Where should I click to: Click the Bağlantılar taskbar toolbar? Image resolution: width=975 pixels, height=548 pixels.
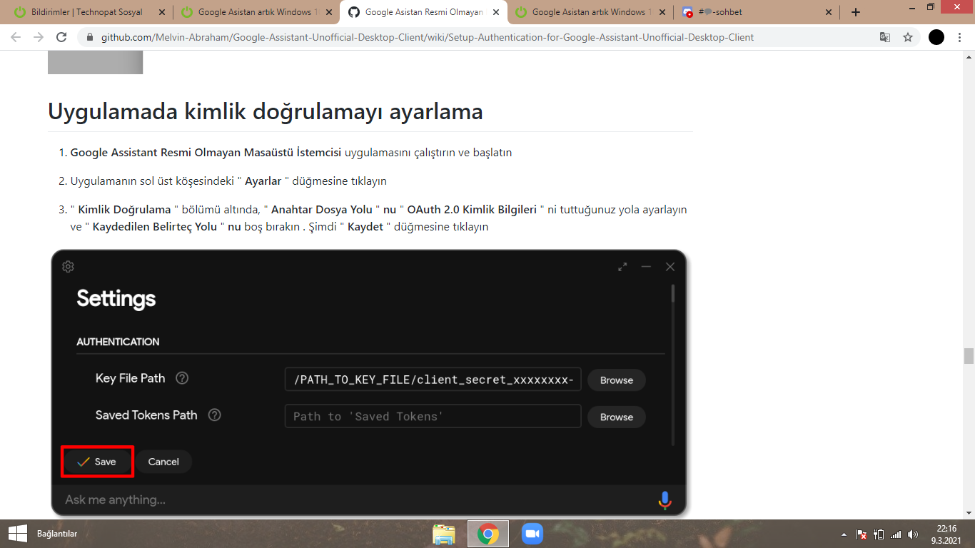click(x=57, y=534)
